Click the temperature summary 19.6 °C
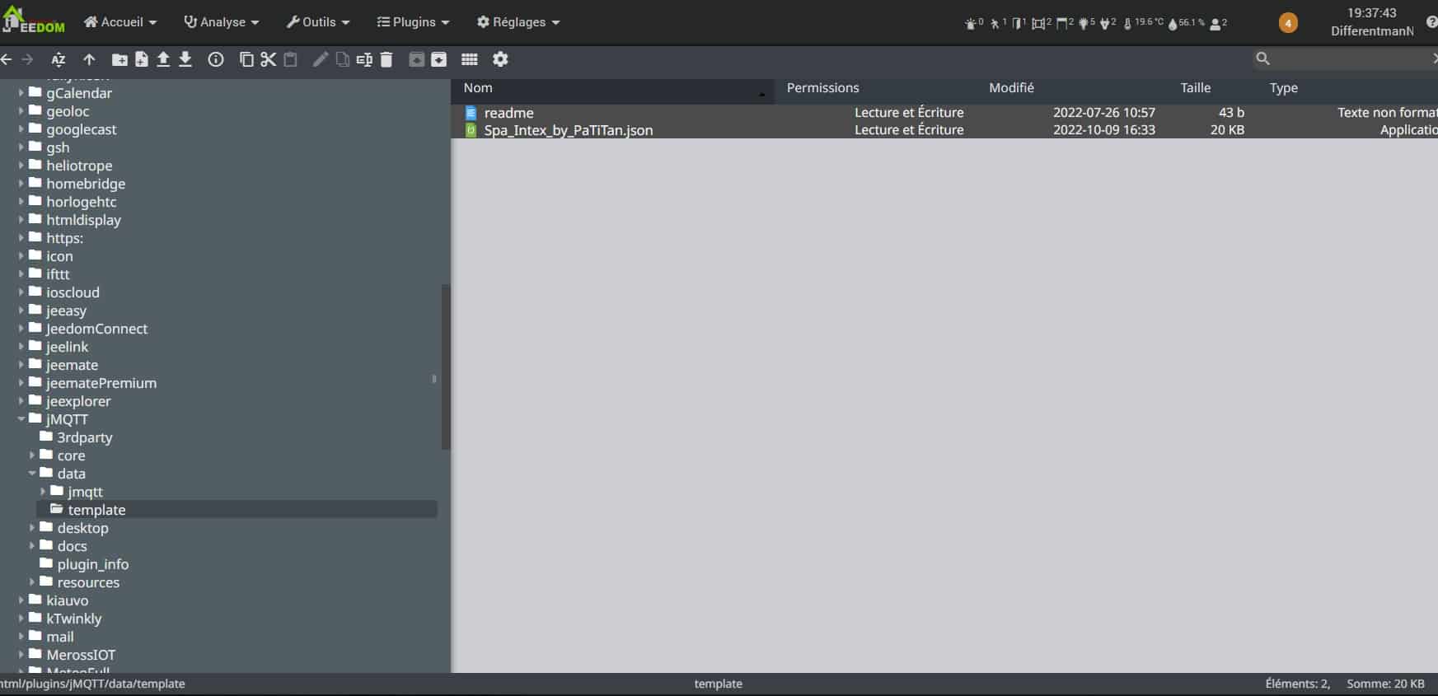 1144,23
